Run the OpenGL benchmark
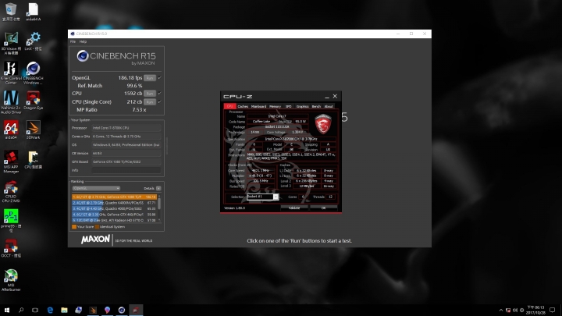Viewport: 562px width, 316px height. [150, 78]
